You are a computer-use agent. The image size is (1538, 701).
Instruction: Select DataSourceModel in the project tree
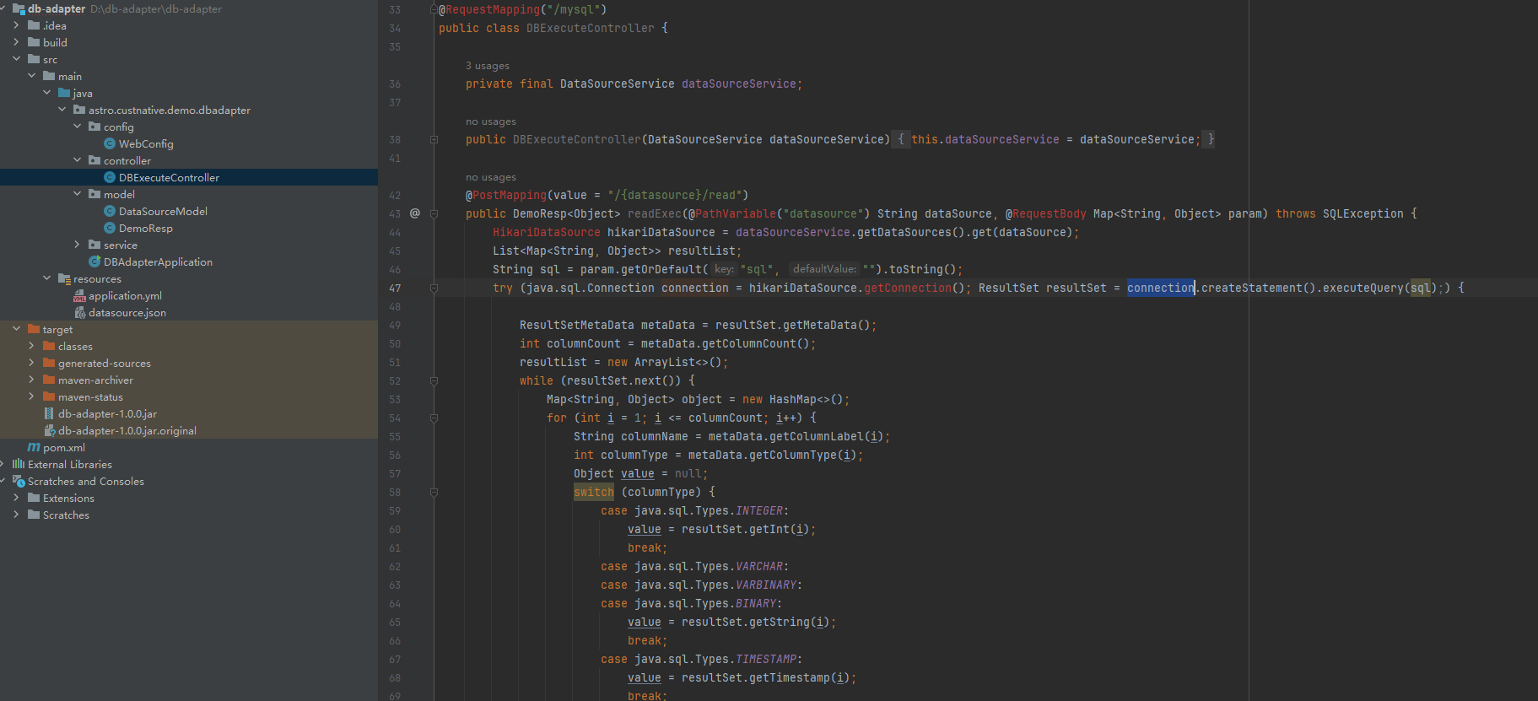163,212
